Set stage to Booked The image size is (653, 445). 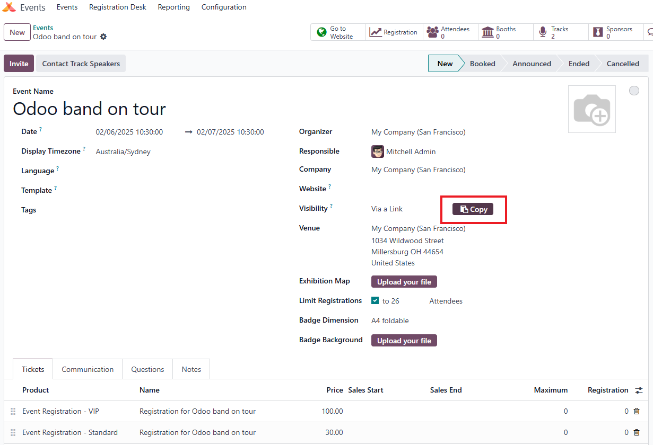[x=483, y=64]
